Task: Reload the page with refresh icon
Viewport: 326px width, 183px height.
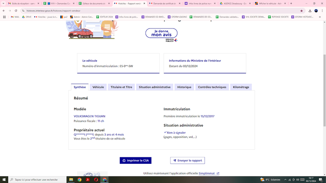Action: [x=16, y=11]
